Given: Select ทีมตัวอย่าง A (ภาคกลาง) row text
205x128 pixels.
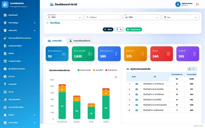Looking at the screenshot, I should point(153,84).
